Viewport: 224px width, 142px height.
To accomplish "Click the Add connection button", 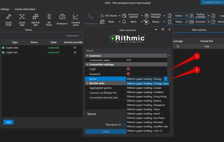I will (x=8, y=122).
